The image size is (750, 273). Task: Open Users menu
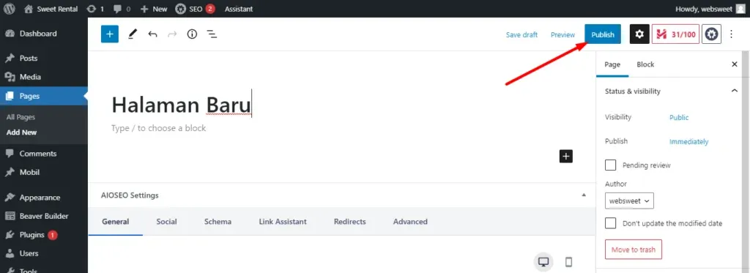pos(29,253)
